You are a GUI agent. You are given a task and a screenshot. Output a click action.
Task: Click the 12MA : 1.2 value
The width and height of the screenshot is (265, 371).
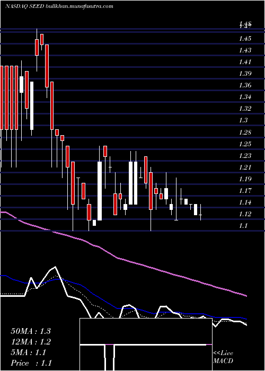[x=31, y=342]
